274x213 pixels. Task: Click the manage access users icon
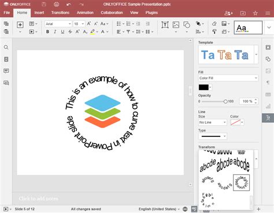[228, 13]
